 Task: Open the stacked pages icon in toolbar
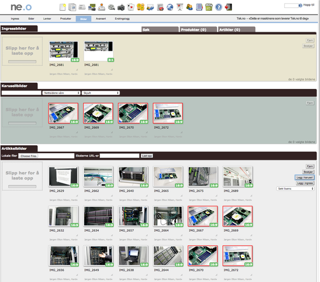pyautogui.click(x=72, y=7)
